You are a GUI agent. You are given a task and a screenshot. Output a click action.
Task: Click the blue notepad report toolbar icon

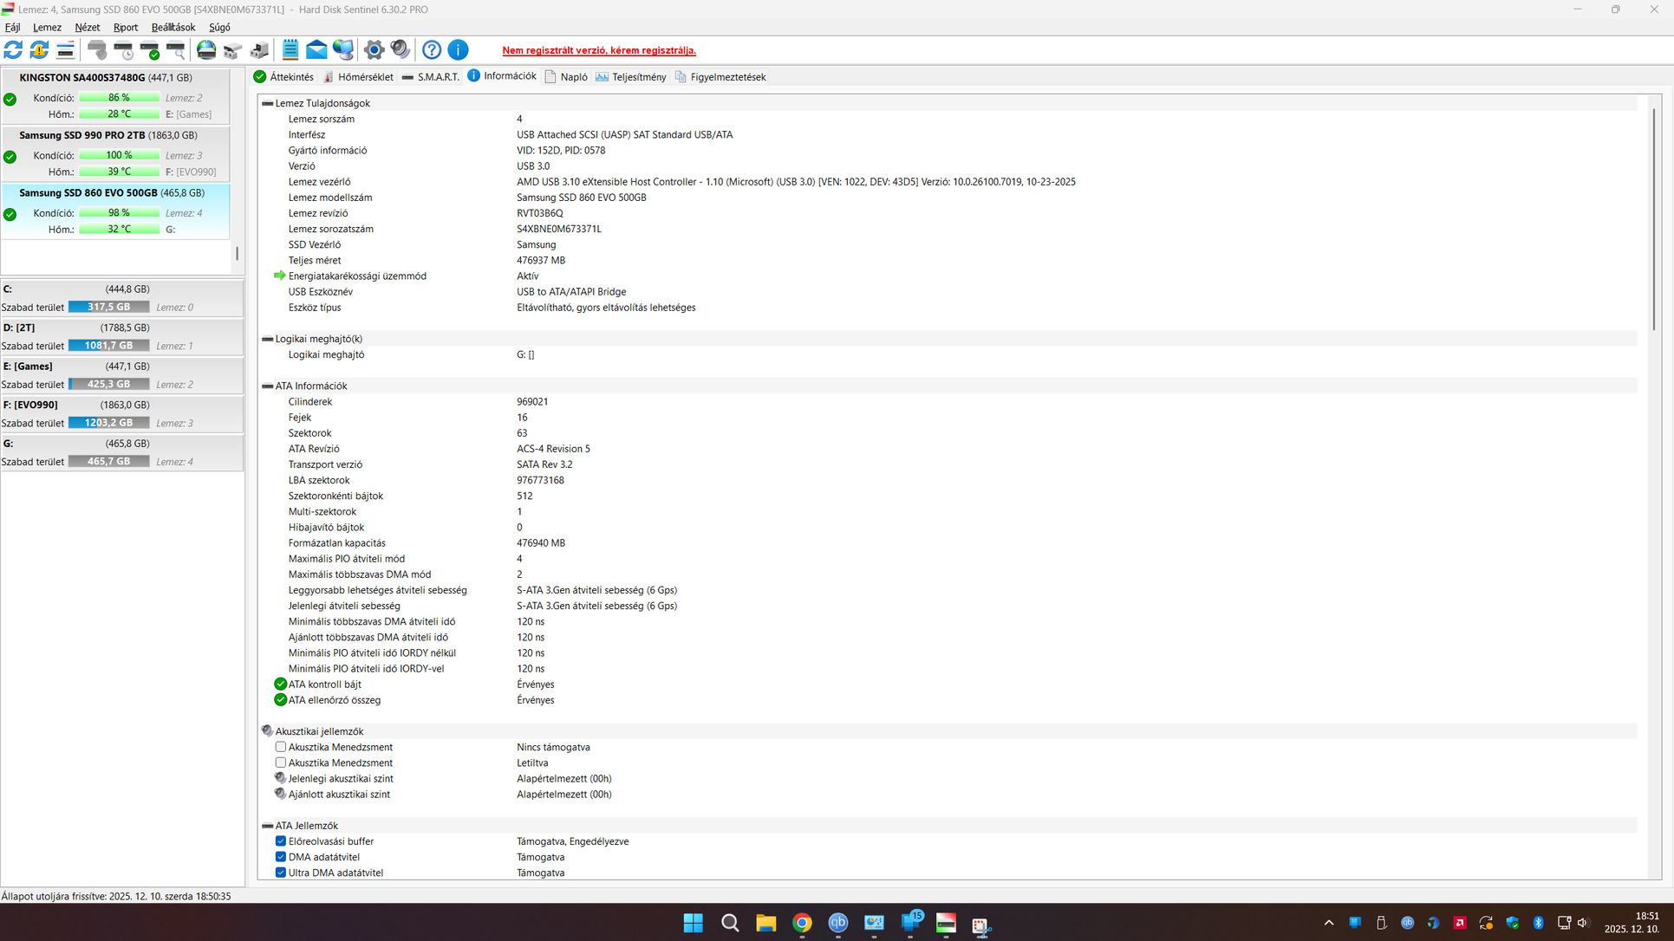click(290, 50)
